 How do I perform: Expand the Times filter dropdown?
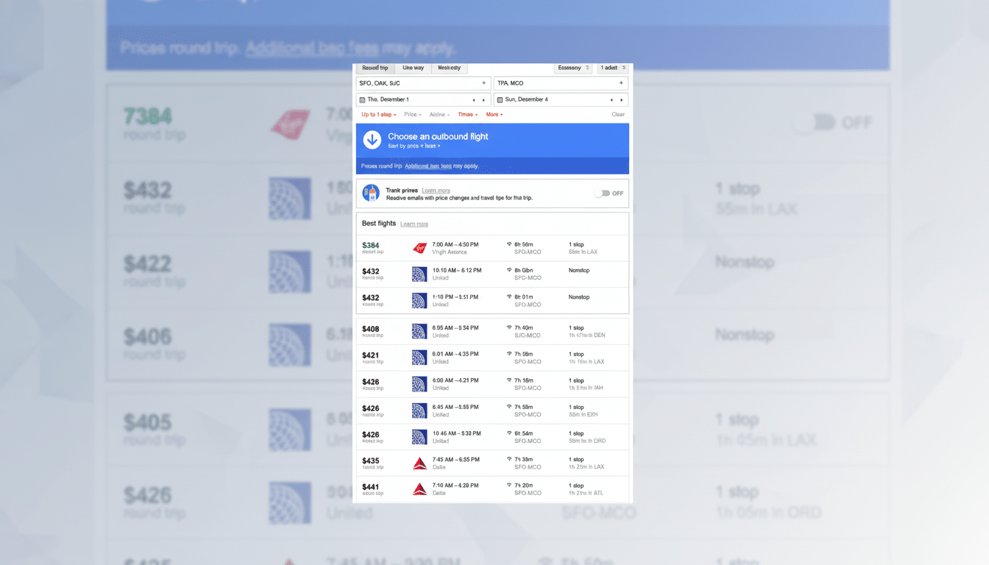coord(468,114)
